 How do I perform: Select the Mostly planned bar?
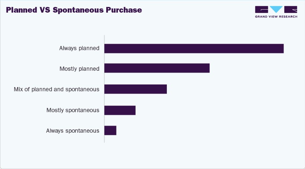tap(157, 68)
